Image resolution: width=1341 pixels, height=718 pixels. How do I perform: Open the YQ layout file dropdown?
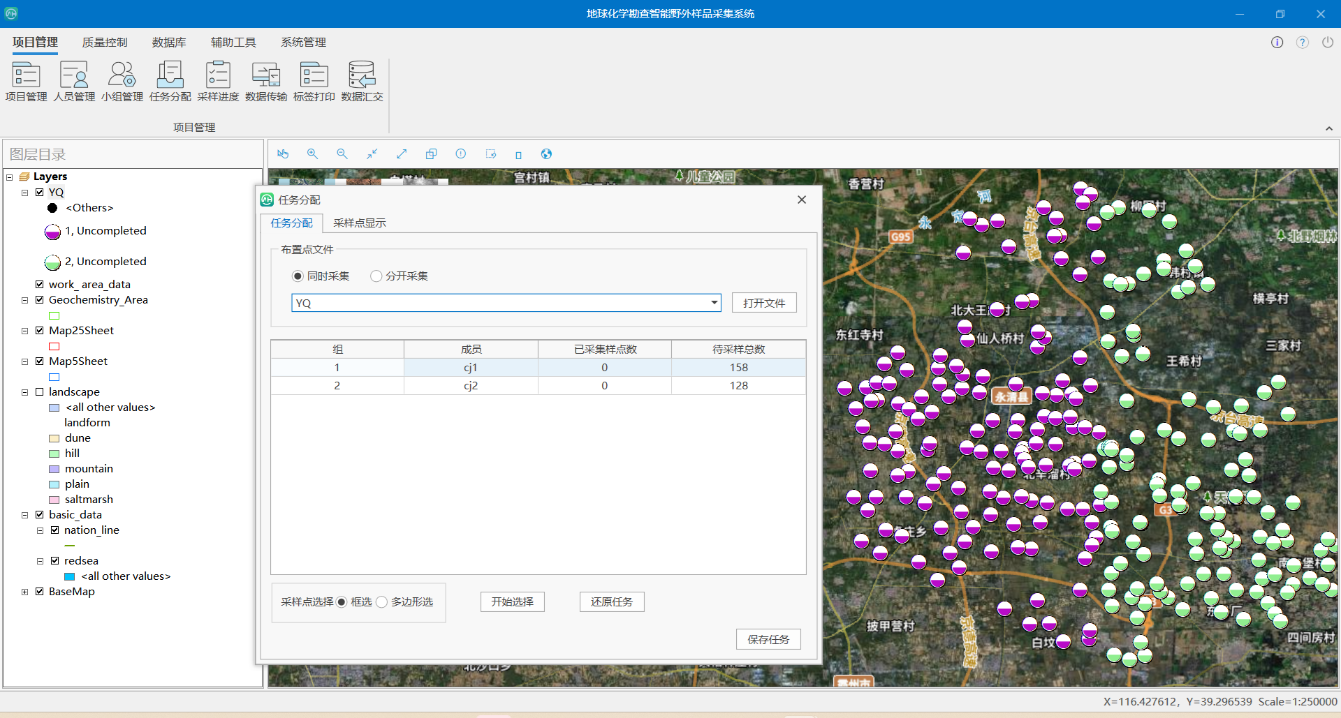pos(714,303)
